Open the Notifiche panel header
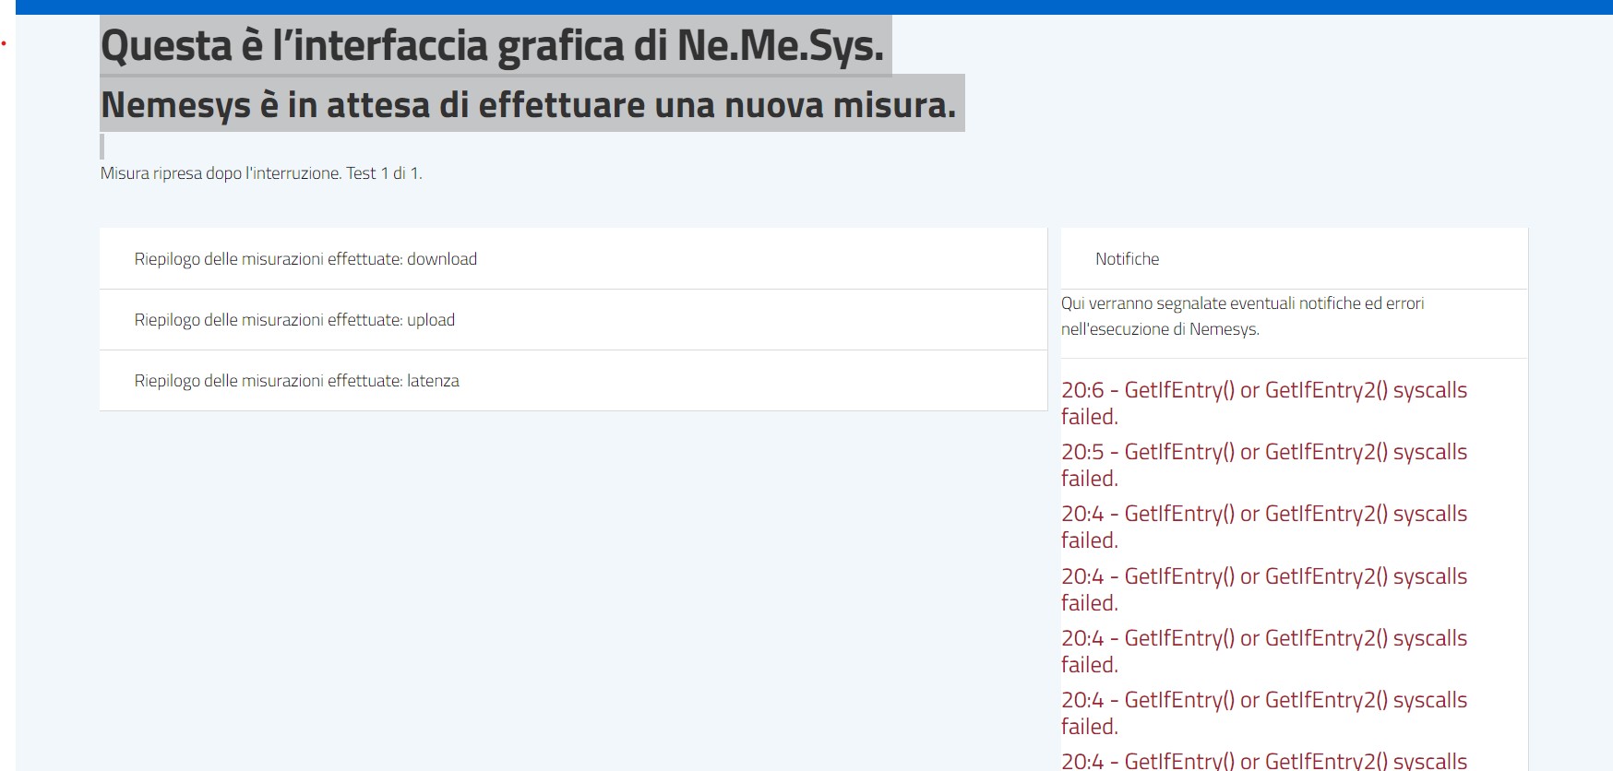 point(1295,259)
